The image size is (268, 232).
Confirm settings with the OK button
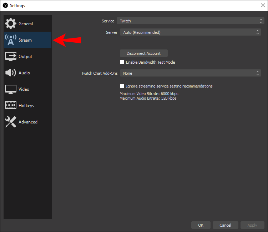pyautogui.click(x=201, y=225)
